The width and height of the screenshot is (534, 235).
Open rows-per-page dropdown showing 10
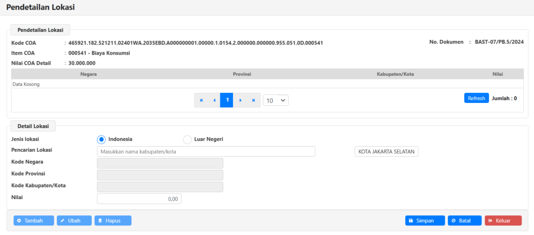(x=276, y=100)
